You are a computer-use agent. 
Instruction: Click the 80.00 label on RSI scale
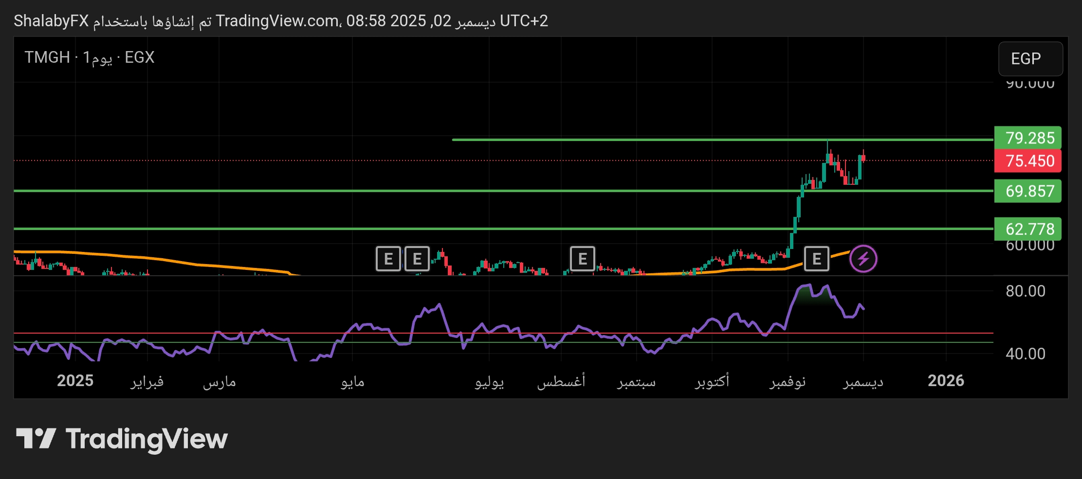point(1025,291)
